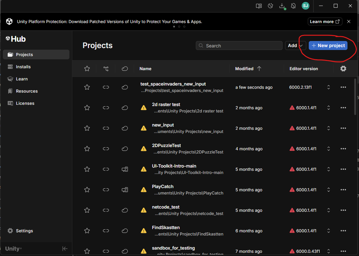Collapse the Hub sidebar
Viewport: 359px width, 256px height.
[65, 249]
